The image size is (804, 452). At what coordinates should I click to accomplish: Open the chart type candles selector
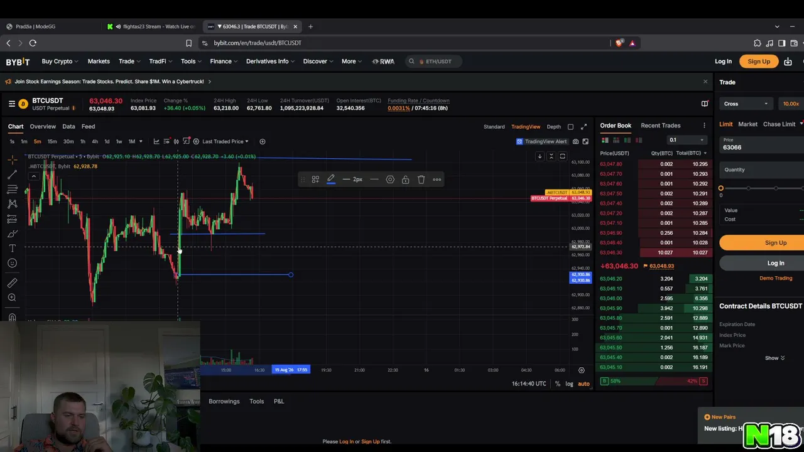point(176,141)
